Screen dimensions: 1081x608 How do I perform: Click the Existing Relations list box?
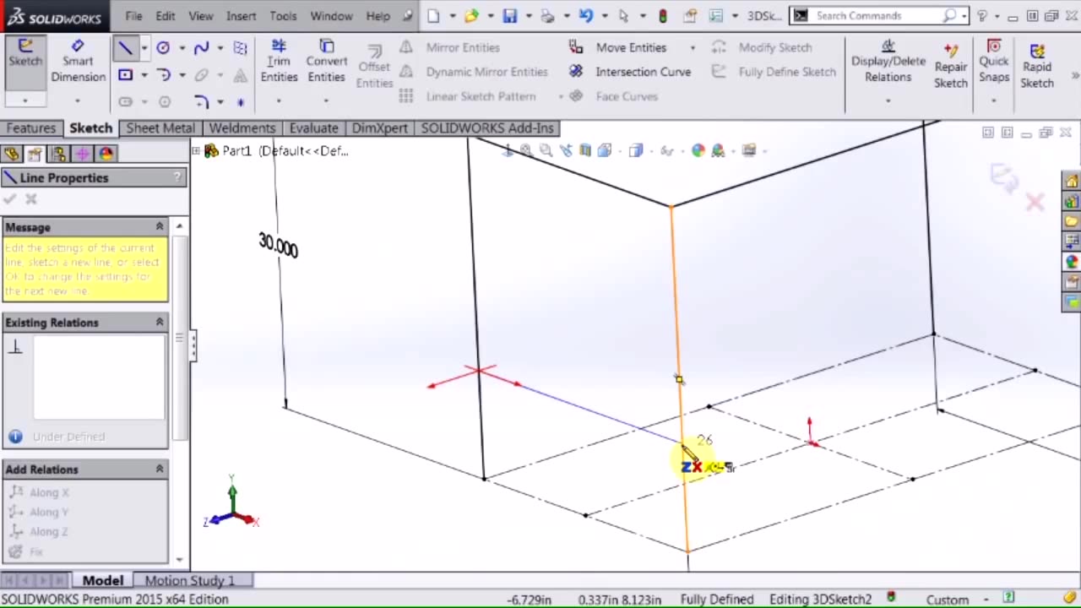(99, 377)
